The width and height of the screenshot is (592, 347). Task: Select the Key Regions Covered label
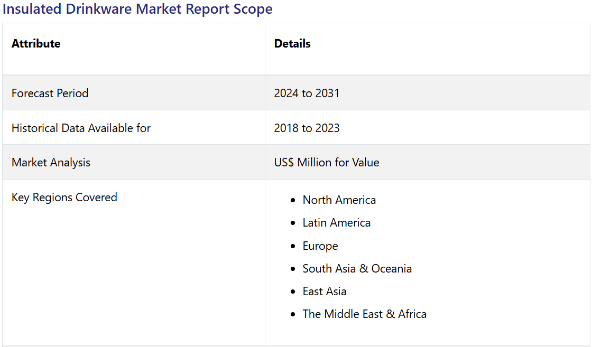point(64,198)
